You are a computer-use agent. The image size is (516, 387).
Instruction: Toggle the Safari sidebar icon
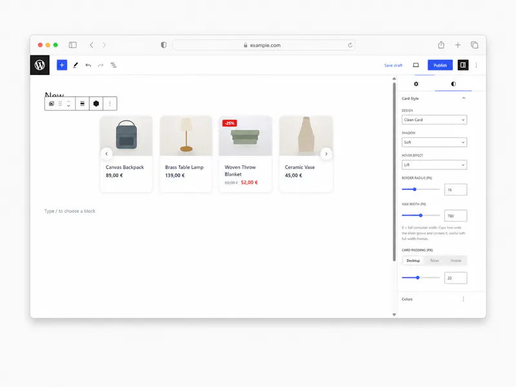[73, 45]
